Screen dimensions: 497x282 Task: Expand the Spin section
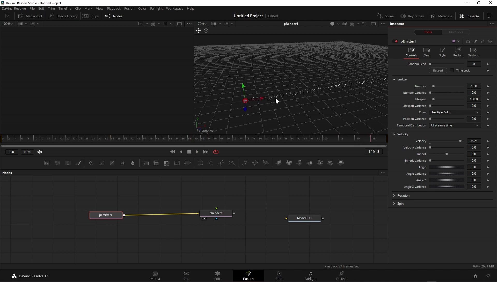point(394,204)
